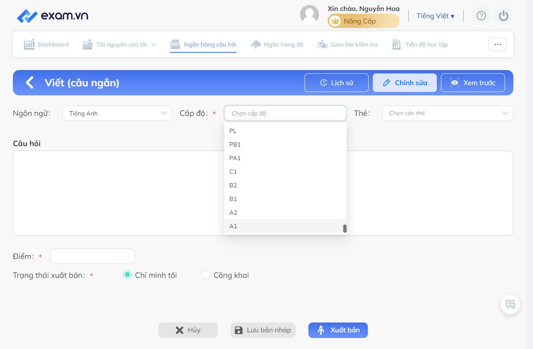
Task: Click the Điểm score input field
Action: pos(93,256)
